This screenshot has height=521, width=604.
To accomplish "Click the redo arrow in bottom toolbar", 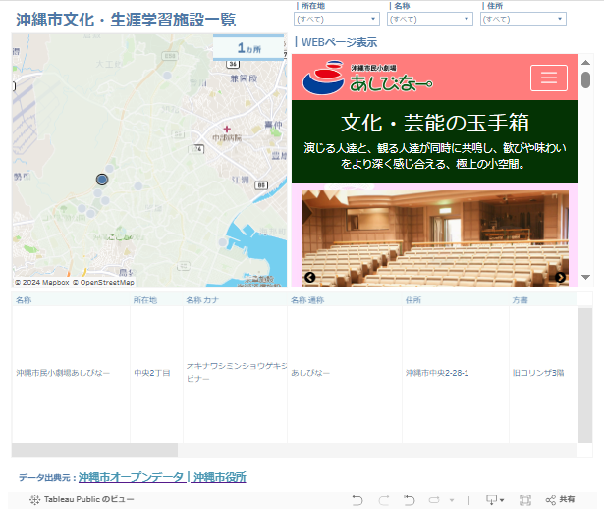I will click(x=384, y=500).
